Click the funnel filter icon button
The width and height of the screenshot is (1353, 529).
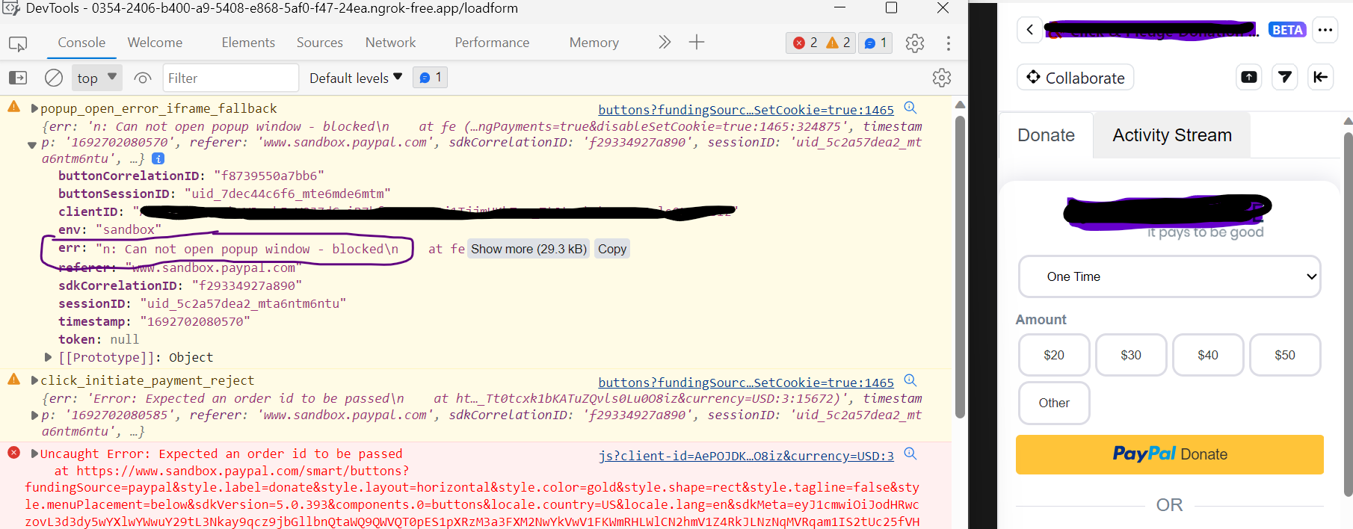1285,77
